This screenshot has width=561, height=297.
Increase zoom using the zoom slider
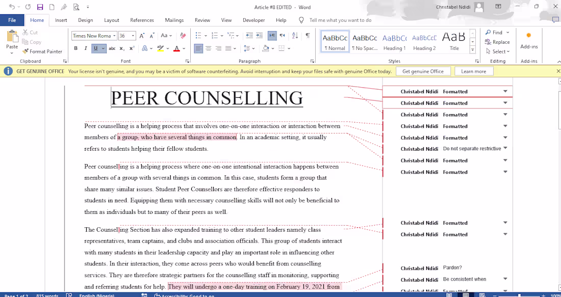tap(543, 294)
